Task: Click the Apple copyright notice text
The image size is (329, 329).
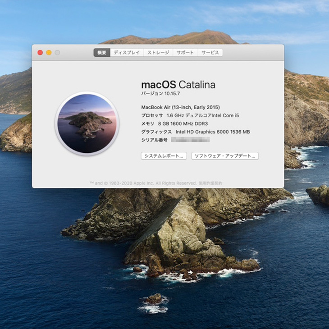Action: pos(143,183)
